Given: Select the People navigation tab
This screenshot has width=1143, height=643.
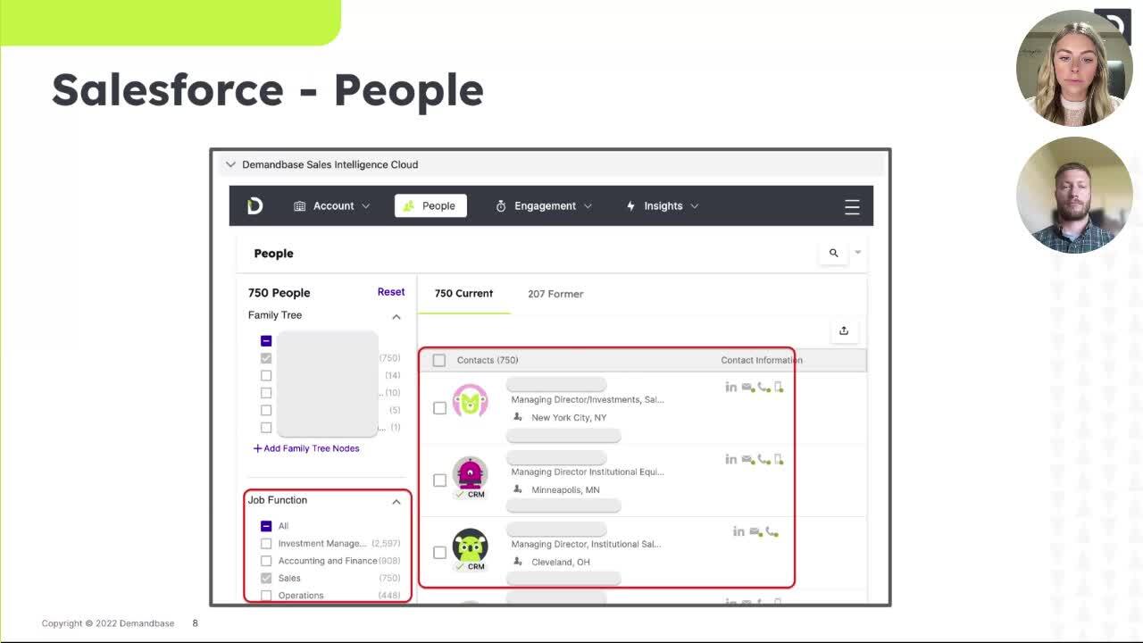Looking at the screenshot, I should click(x=430, y=206).
